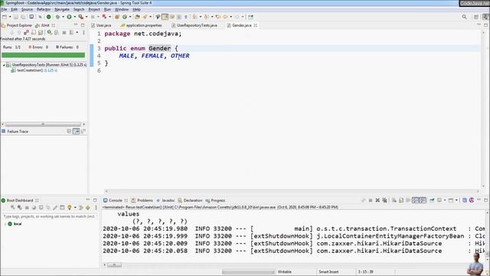Click the JUnit panel horizontal scrollbar
This screenshot has height=276, width=490.
[x=43, y=124]
